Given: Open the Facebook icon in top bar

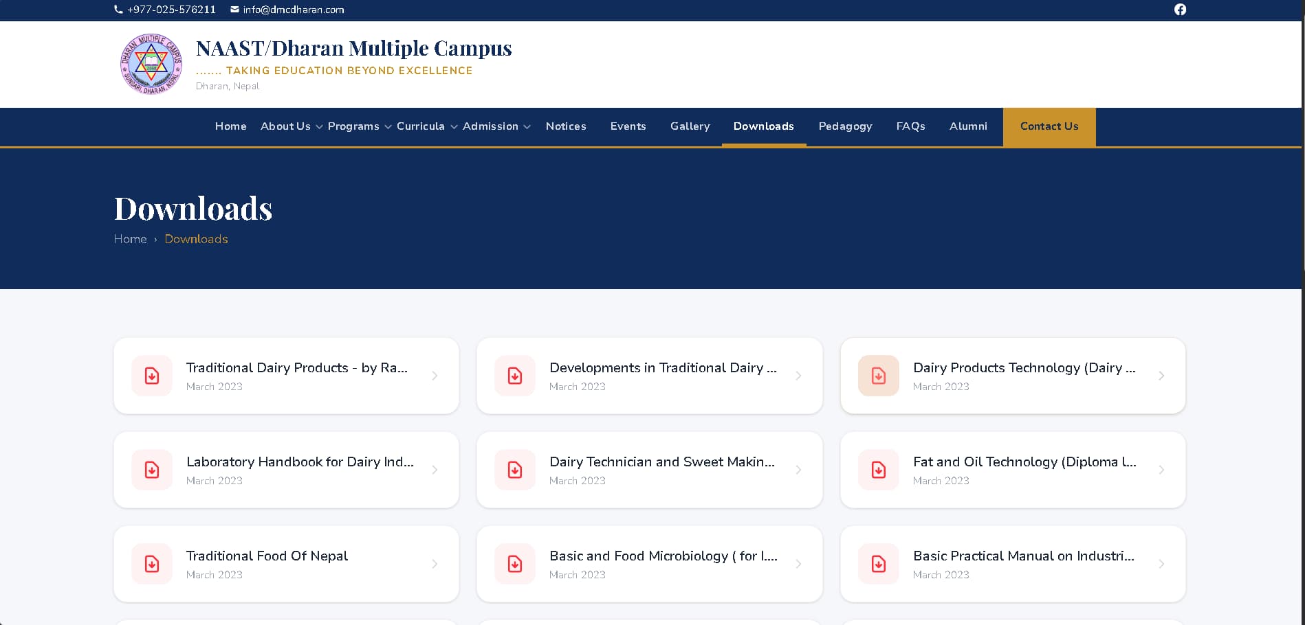Looking at the screenshot, I should pos(1180,10).
